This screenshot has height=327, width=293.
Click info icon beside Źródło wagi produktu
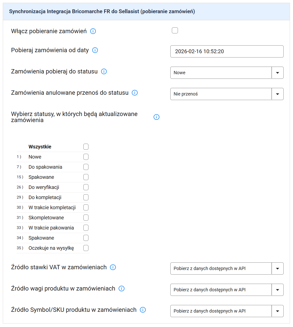click(x=122, y=288)
